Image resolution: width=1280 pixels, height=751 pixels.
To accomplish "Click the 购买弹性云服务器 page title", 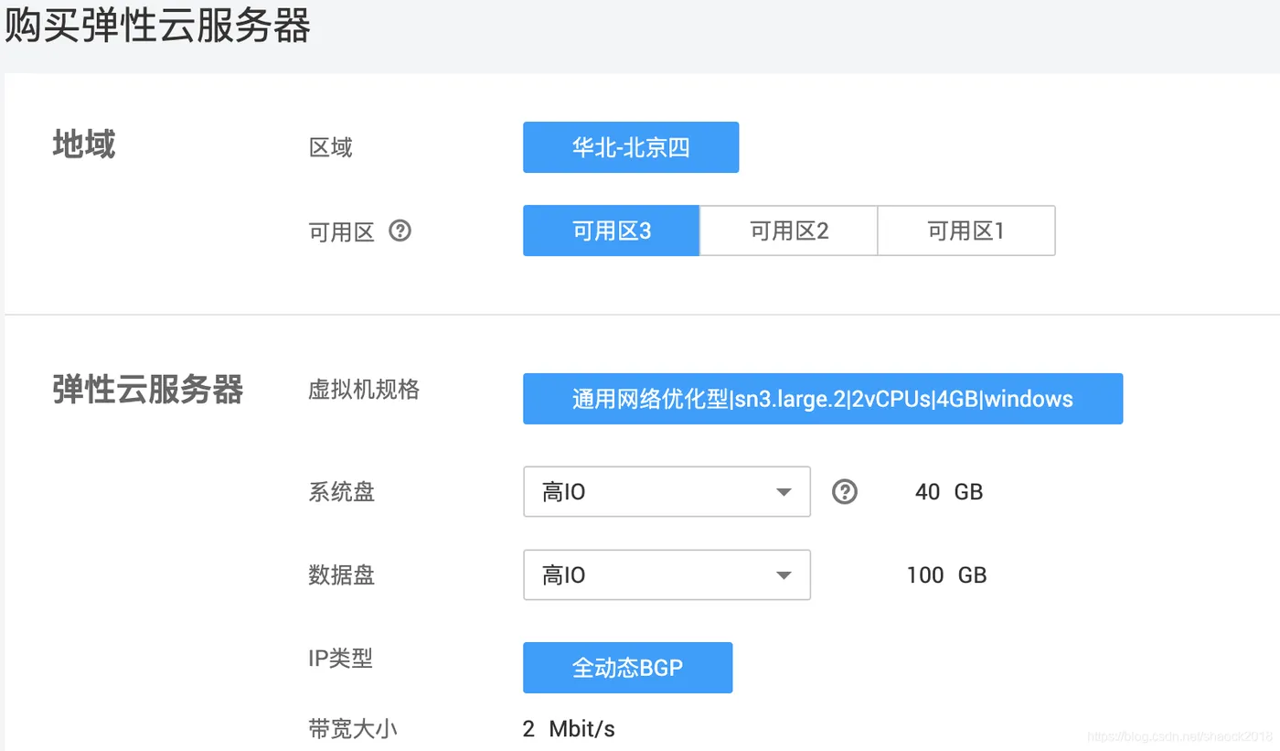I will point(157,25).
